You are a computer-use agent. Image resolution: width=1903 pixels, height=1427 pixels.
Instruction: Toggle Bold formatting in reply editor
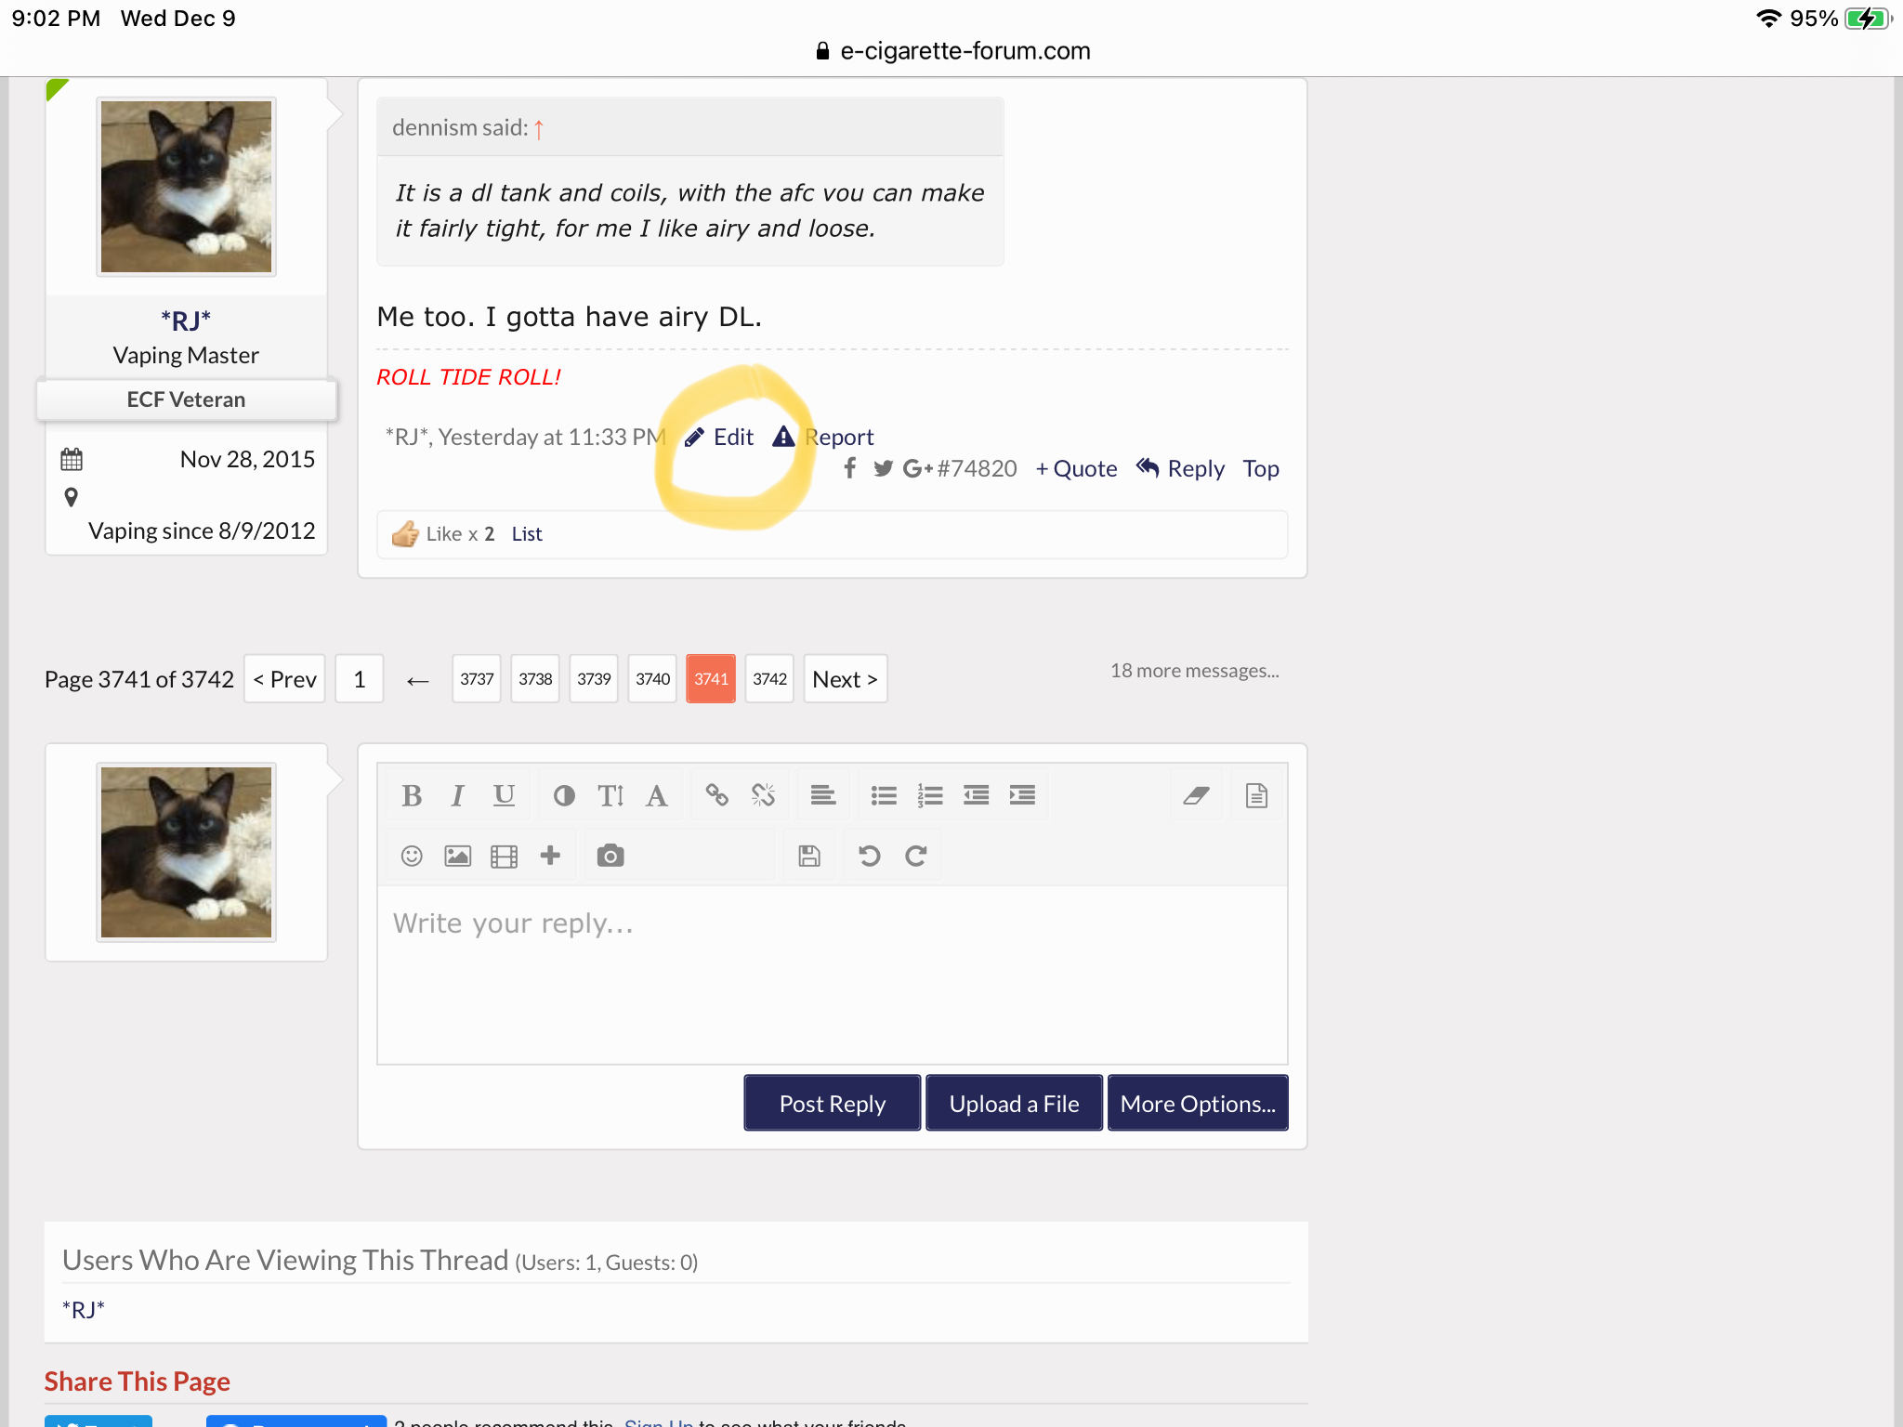click(x=412, y=795)
